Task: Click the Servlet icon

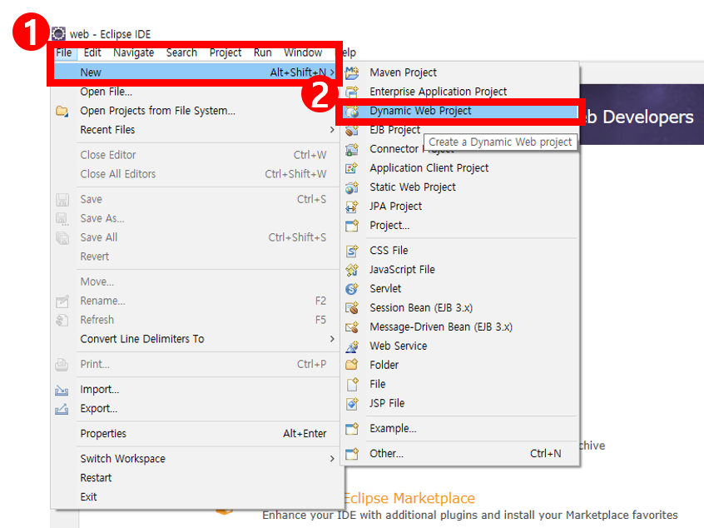Action: click(352, 288)
